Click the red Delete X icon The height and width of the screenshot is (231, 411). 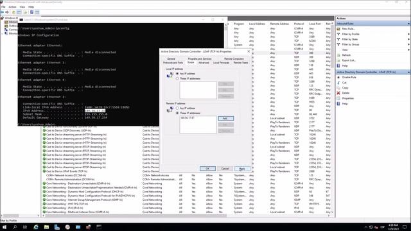[x=338, y=93]
